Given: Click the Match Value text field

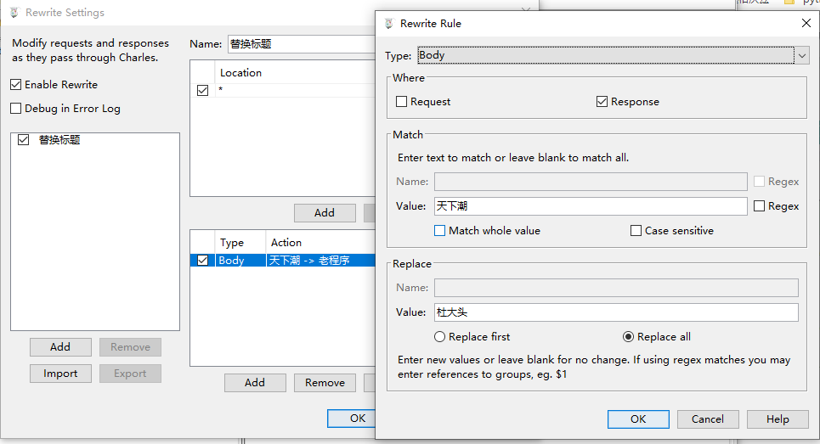Looking at the screenshot, I should [590, 206].
